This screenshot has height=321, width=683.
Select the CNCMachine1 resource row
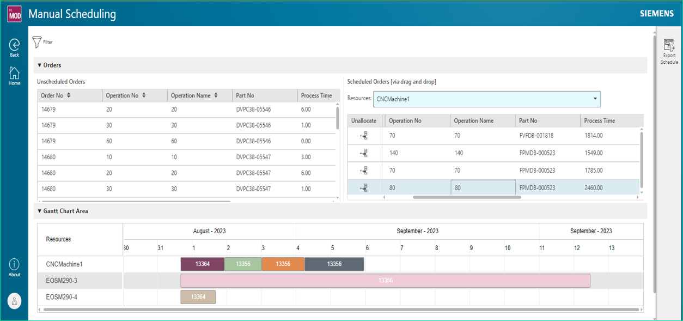coord(80,264)
